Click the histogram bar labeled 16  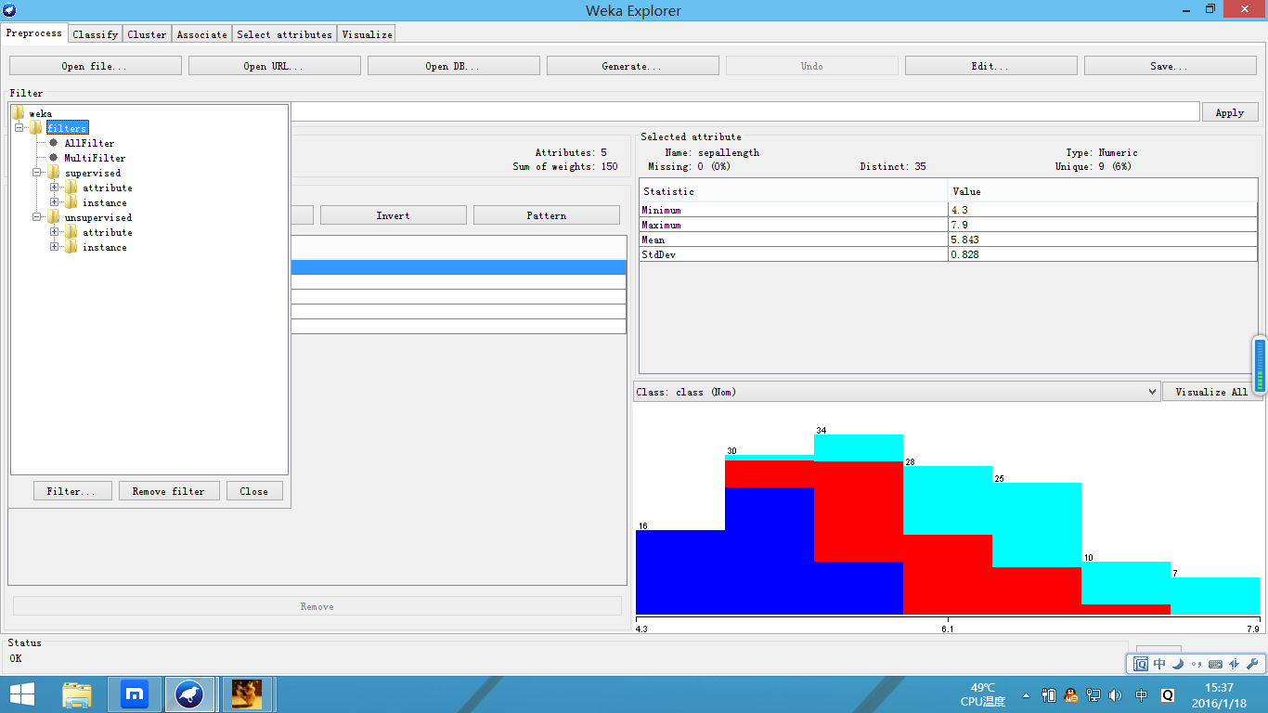(680, 572)
